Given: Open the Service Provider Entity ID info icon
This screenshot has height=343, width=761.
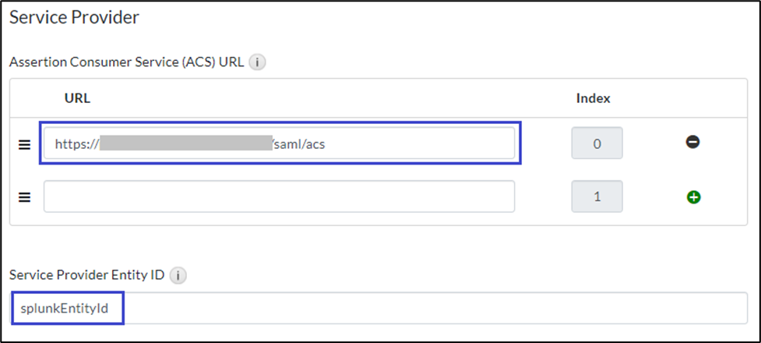Looking at the screenshot, I should pyautogui.click(x=178, y=275).
